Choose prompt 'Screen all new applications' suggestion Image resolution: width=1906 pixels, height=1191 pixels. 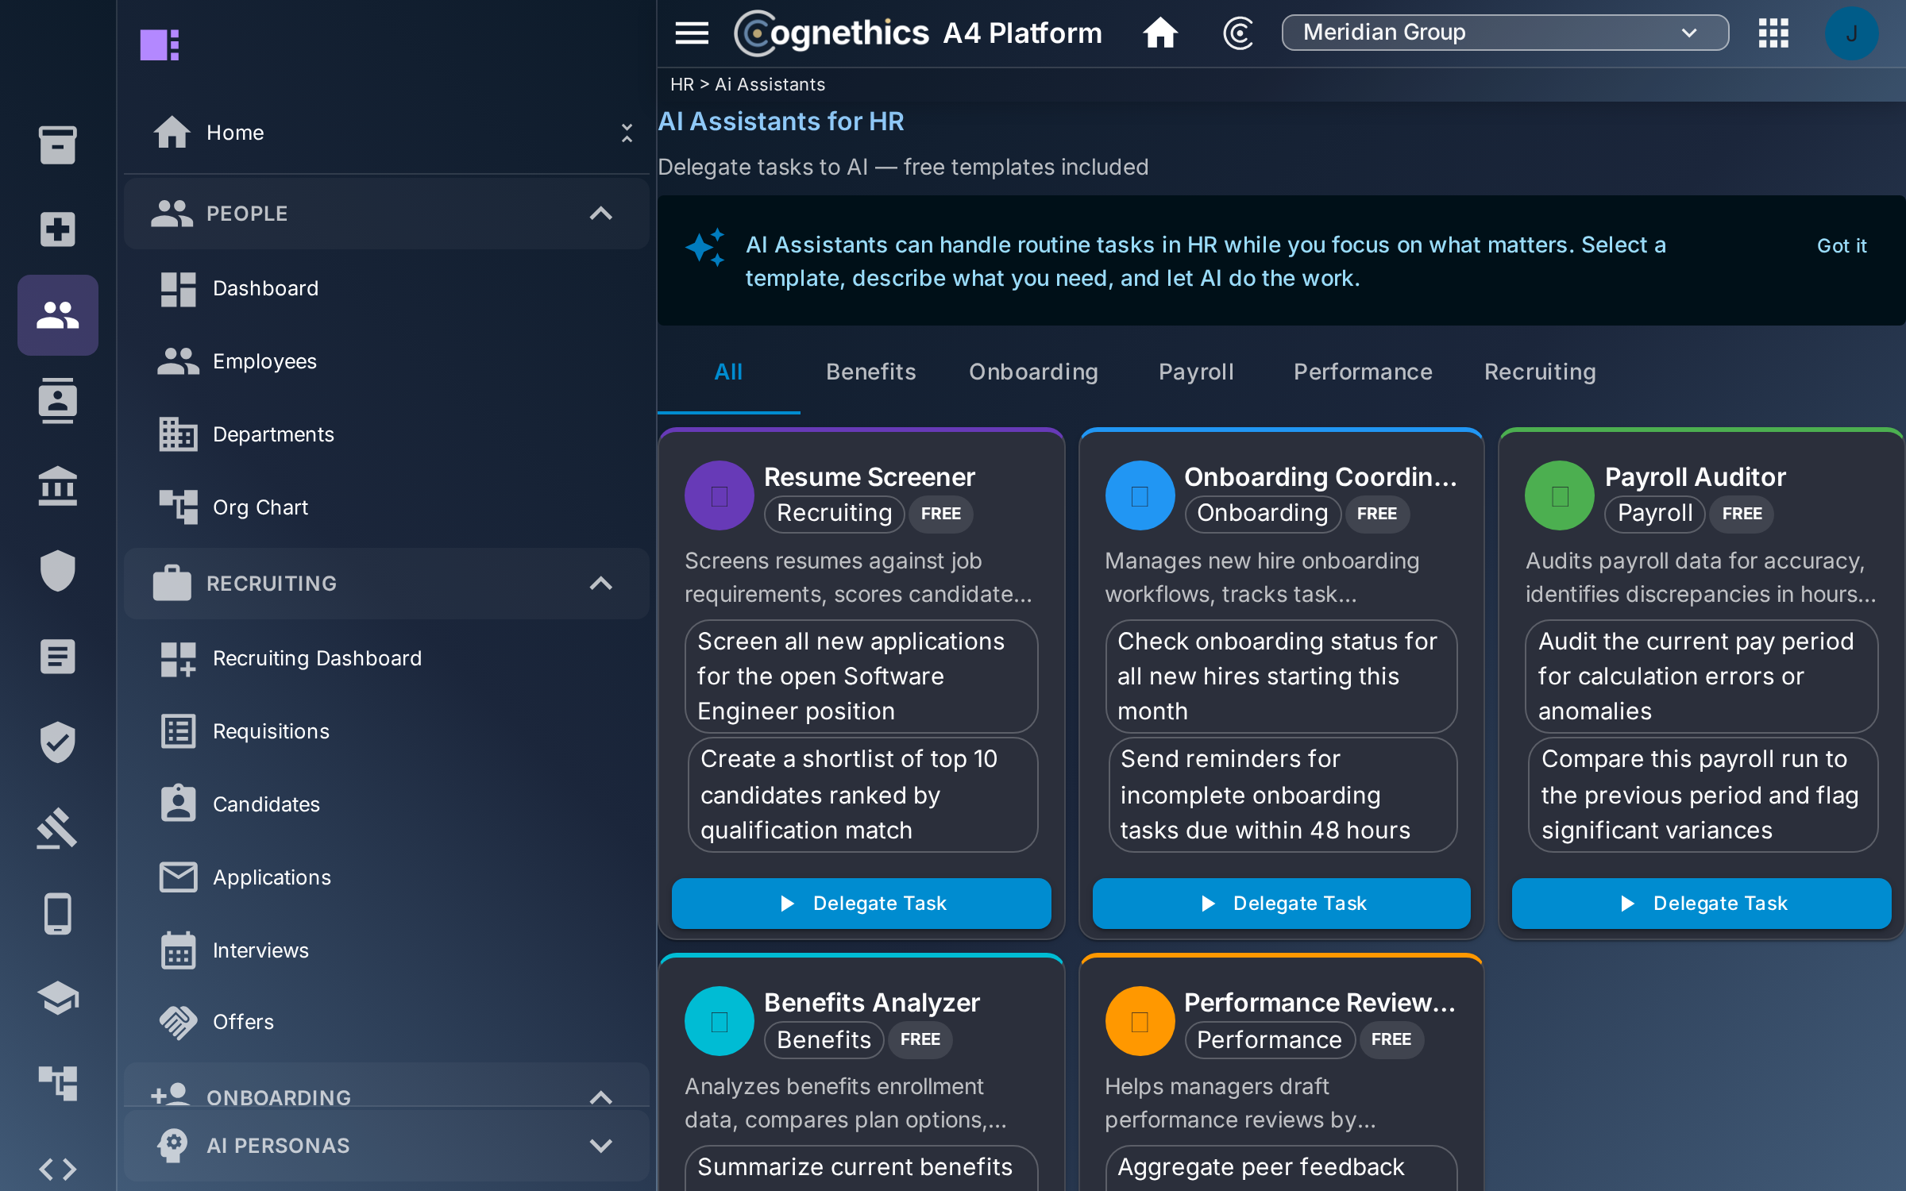(x=862, y=676)
